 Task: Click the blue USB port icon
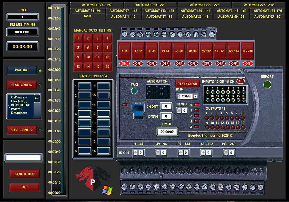click(x=138, y=110)
